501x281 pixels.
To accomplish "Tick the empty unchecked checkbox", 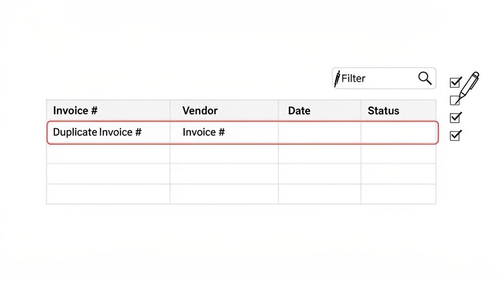I will tap(455, 100).
